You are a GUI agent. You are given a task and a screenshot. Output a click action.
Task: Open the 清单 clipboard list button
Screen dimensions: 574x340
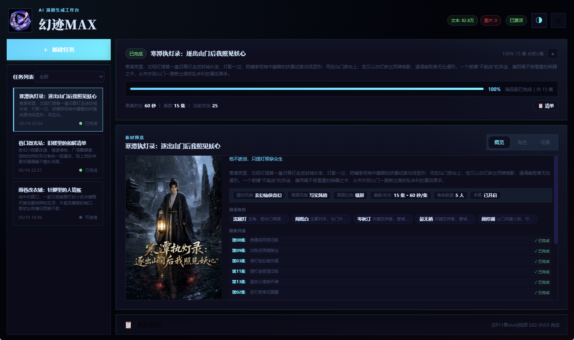coord(546,106)
